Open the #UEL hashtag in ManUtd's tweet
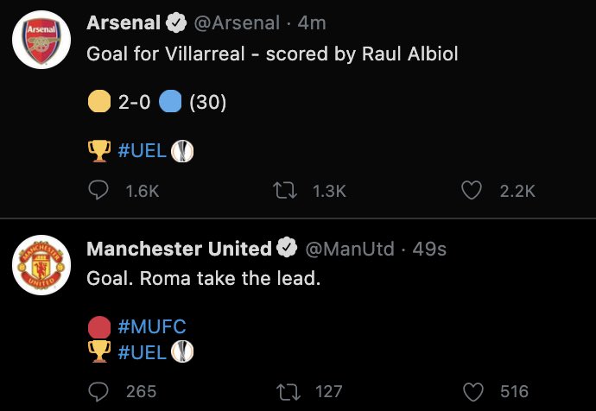This screenshot has width=596, height=411. 142,351
